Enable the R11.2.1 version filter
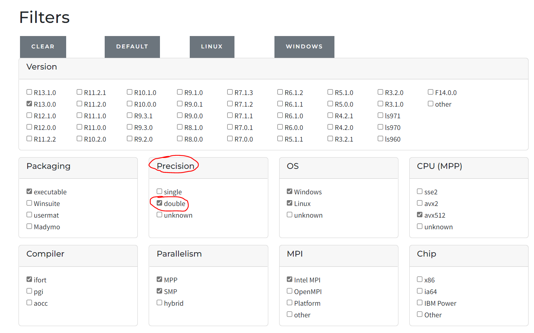The width and height of the screenshot is (534, 333). coord(80,92)
